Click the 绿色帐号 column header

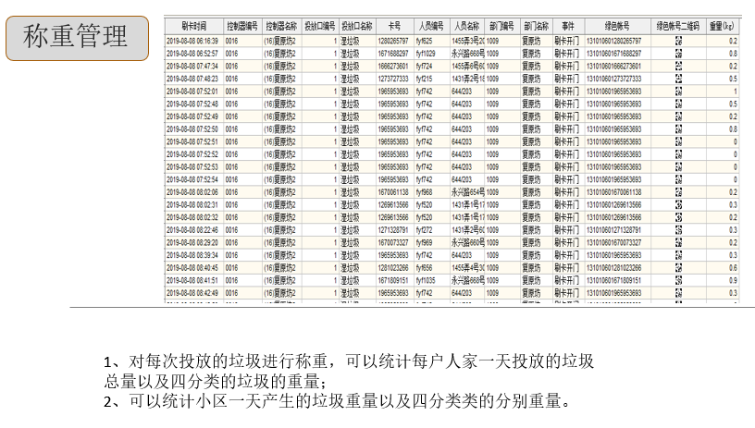point(618,26)
